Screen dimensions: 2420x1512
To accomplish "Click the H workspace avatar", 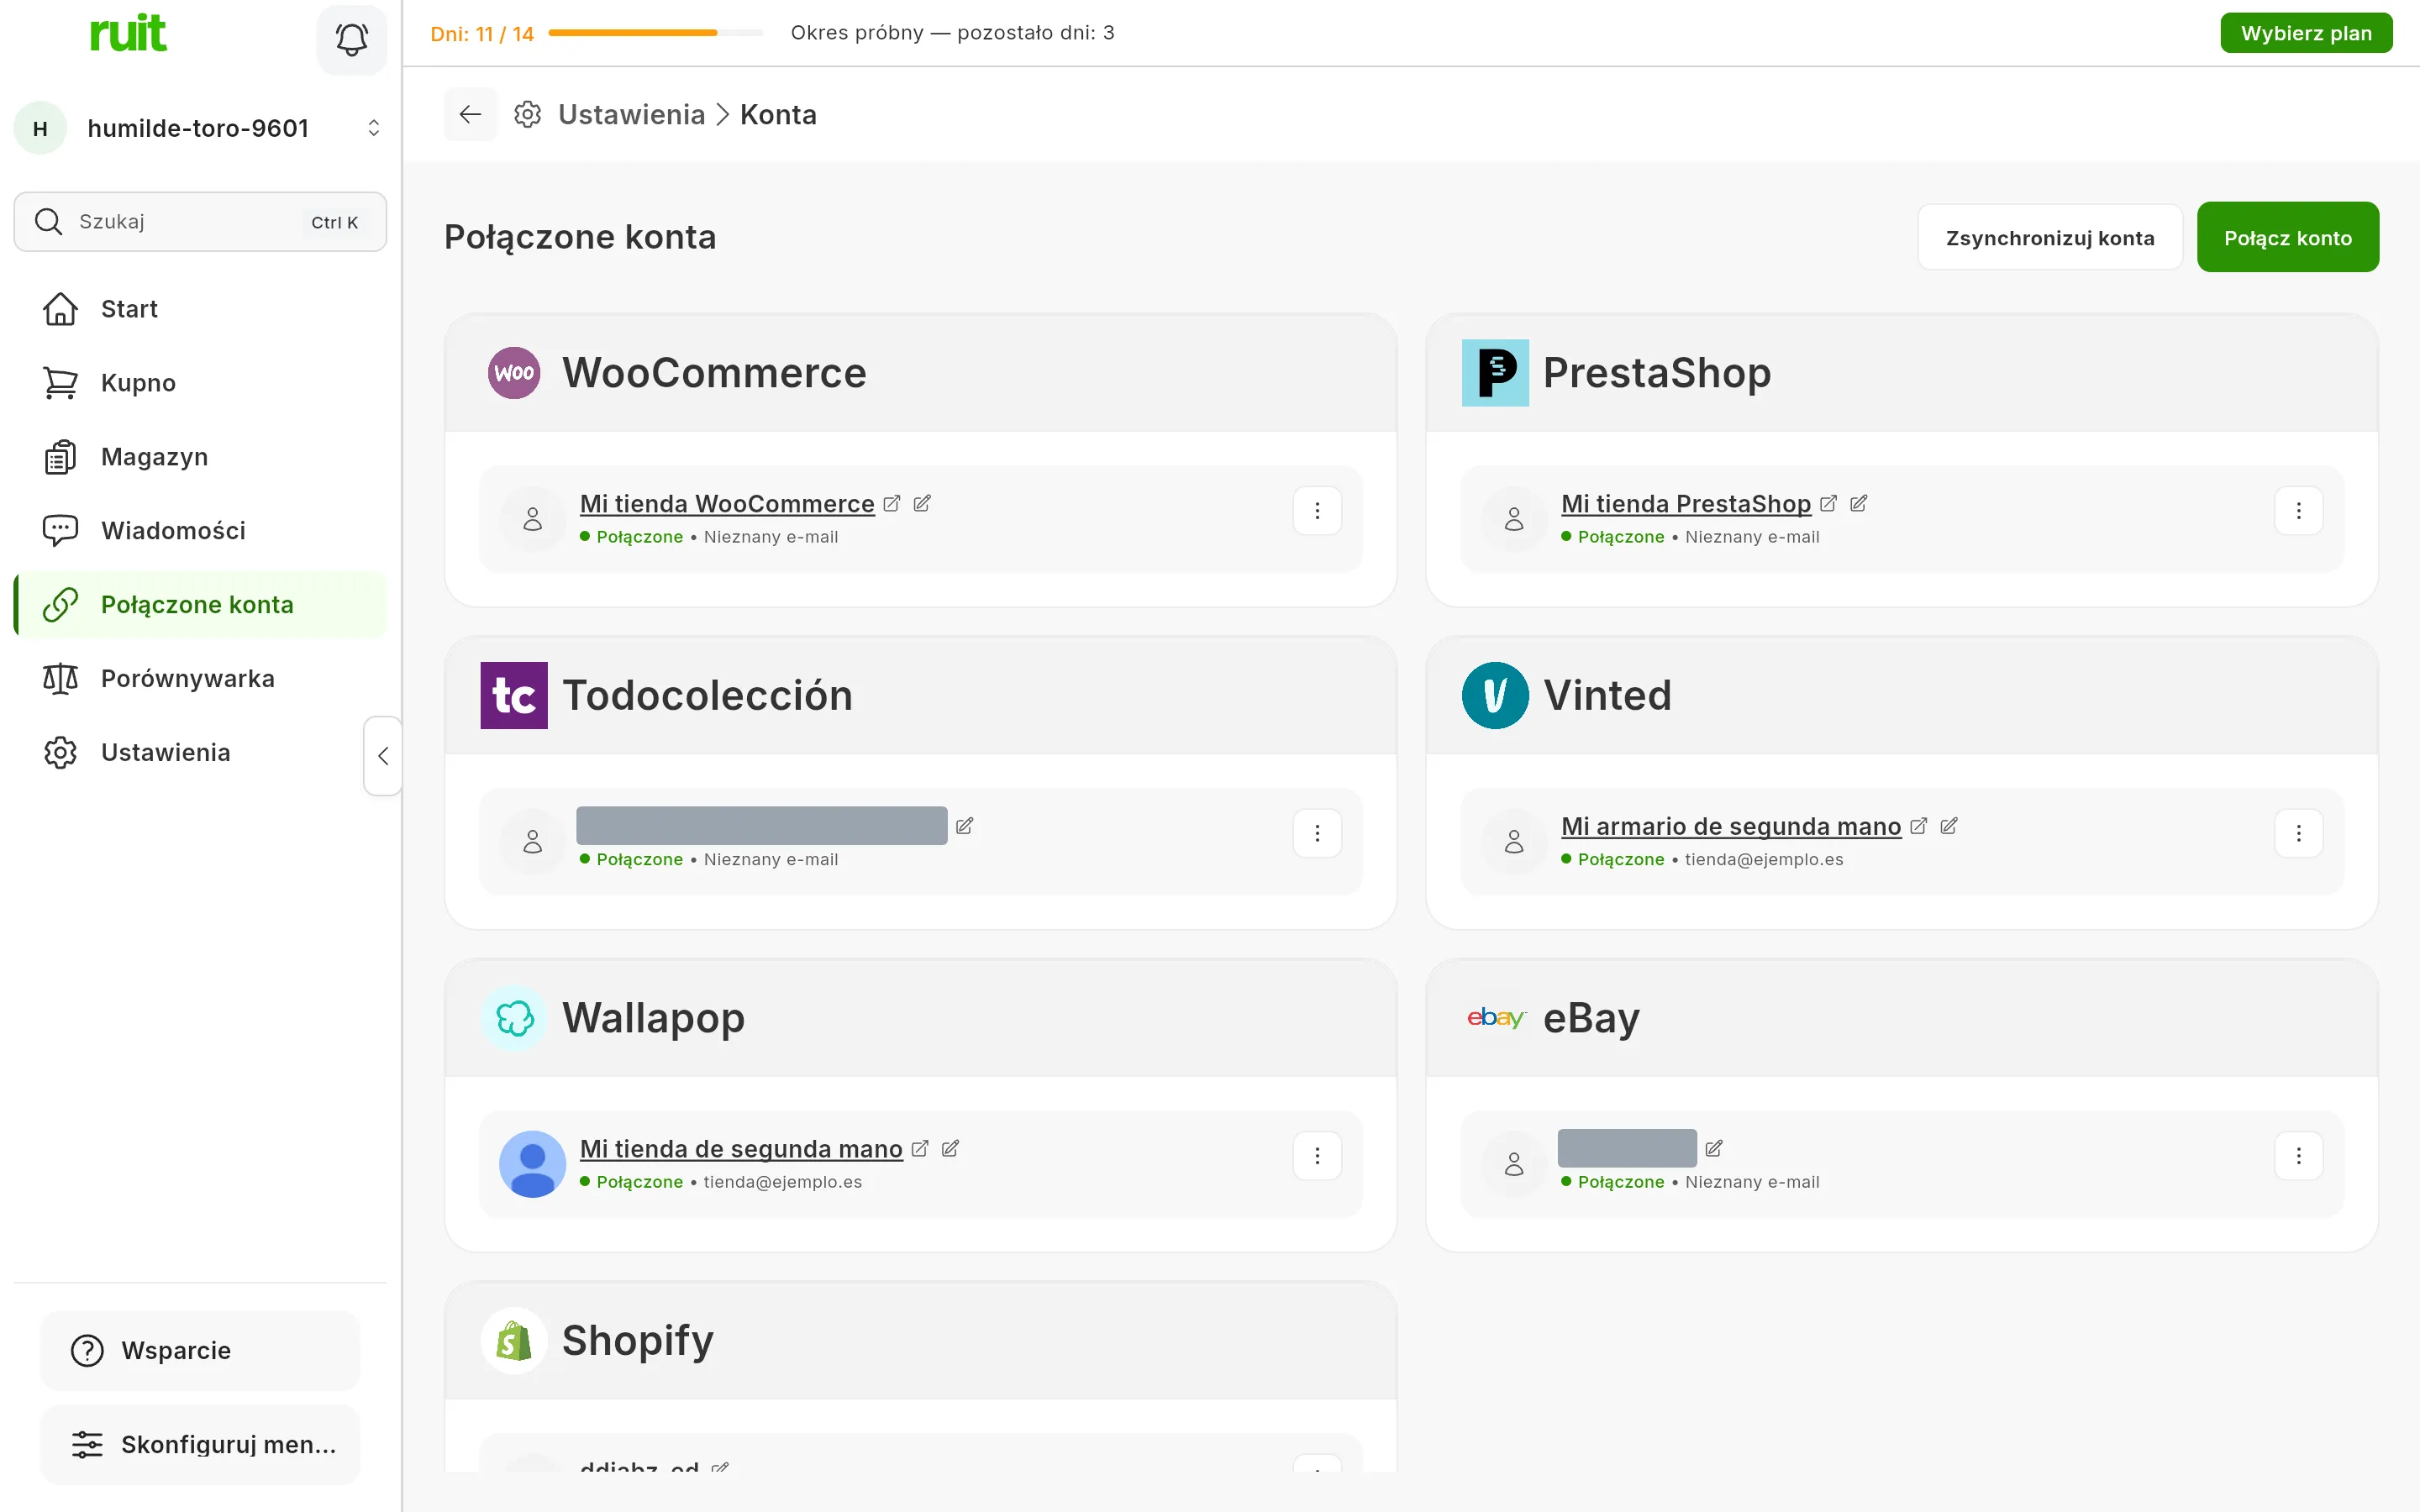I will [x=40, y=128].
